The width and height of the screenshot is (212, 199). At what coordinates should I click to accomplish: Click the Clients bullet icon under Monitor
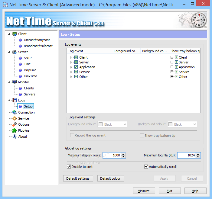coord(20,88)
